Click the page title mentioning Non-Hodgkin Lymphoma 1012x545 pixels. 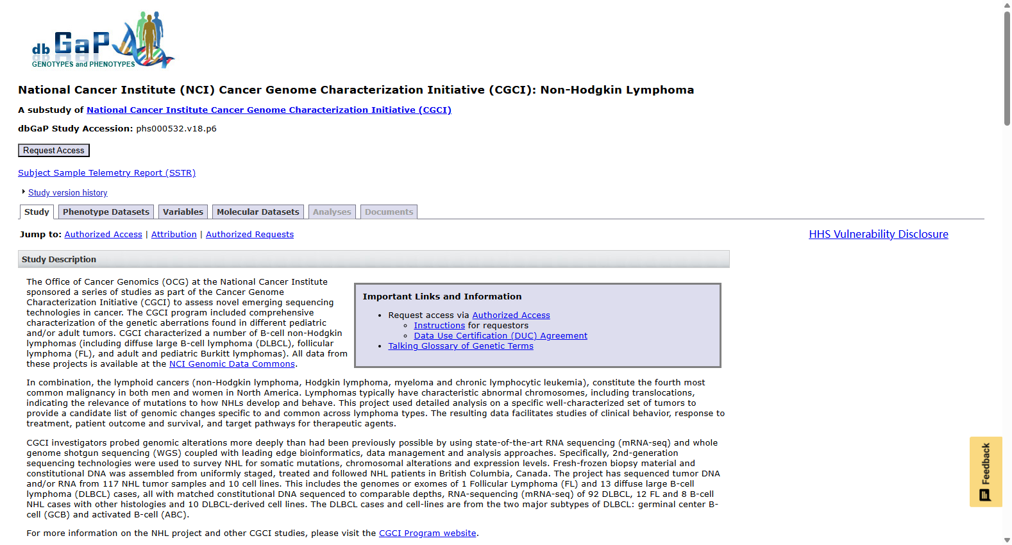356,90
